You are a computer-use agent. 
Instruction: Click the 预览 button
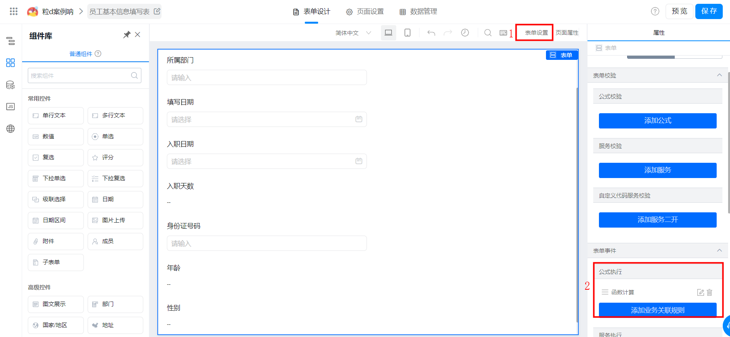[x=679, y=11]
